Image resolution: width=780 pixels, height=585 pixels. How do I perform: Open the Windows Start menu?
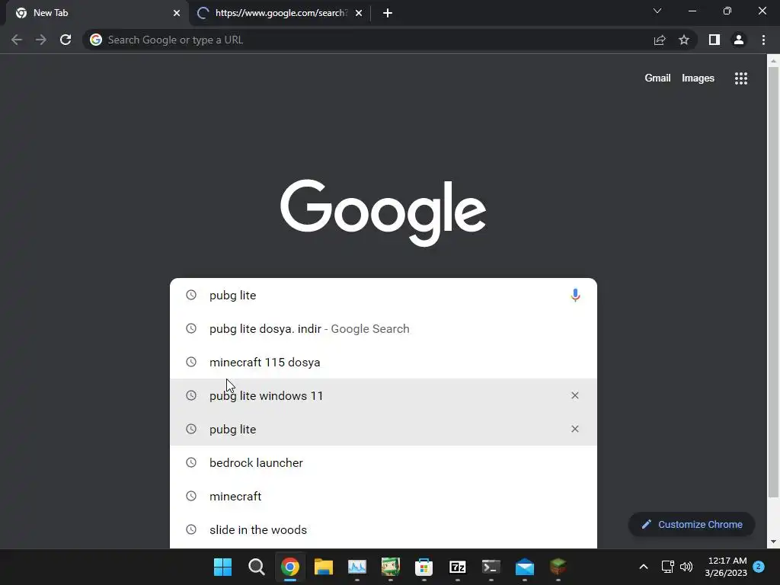tap(222, 567)
